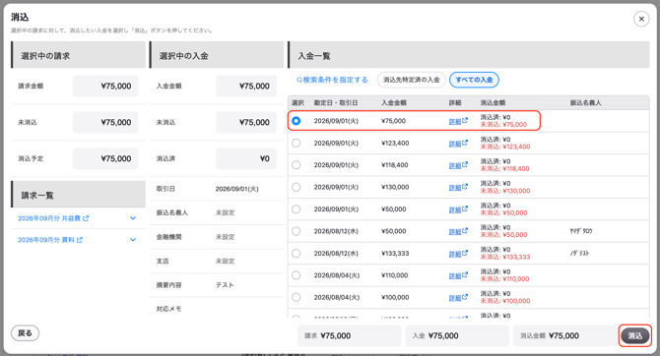Click the 入金金額 column header
Viewport: 660px width, 356px height.
(394, 102)
